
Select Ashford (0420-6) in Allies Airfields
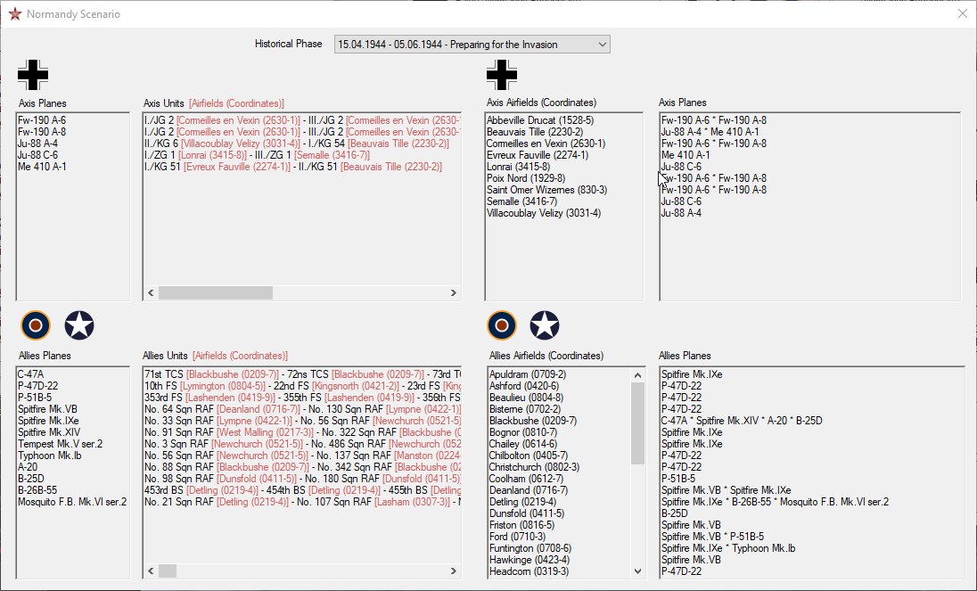[560, 386]
